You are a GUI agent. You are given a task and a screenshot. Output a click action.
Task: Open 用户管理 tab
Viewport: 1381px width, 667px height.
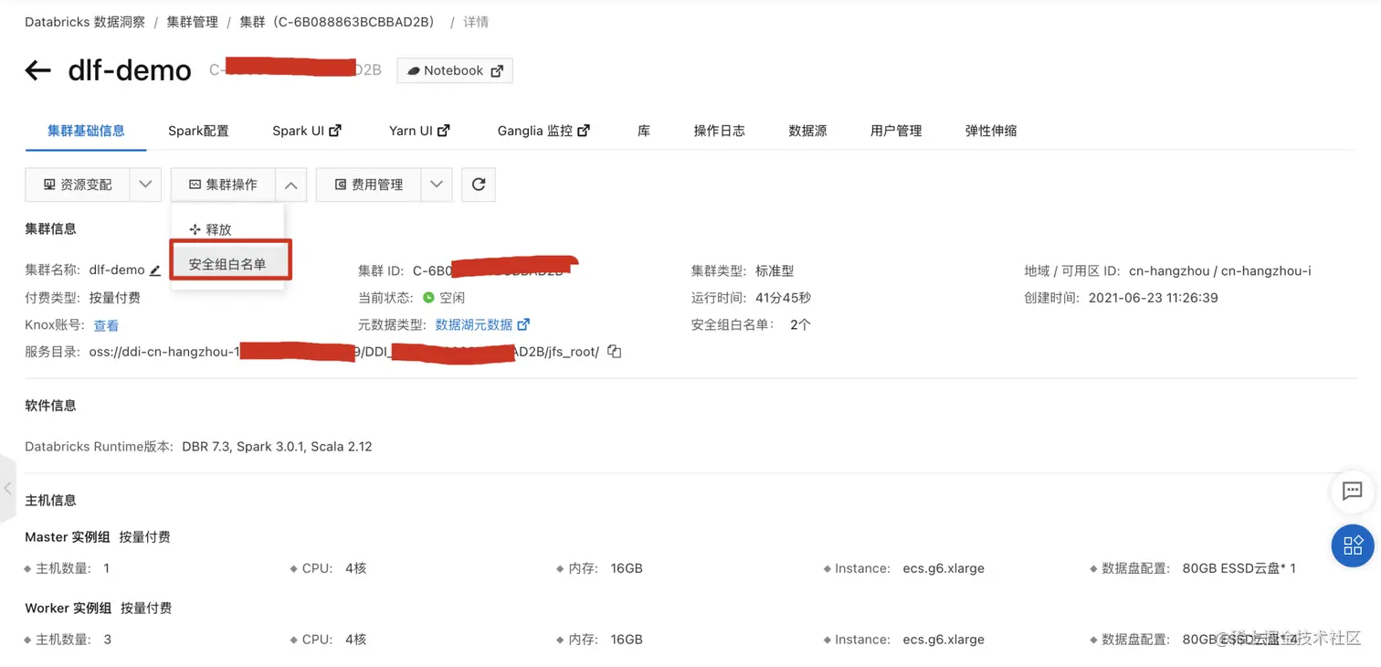896,131
